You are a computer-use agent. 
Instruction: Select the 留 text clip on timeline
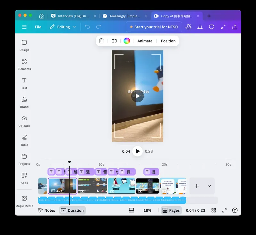pos(101,172)
